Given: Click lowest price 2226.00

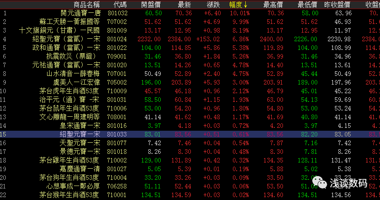Looking at the screenshot, I should (x=306, y=39).
